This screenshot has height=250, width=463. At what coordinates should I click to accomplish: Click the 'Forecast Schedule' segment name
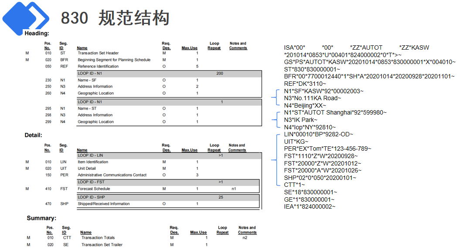pyautogui.click(x=94, y=189)
